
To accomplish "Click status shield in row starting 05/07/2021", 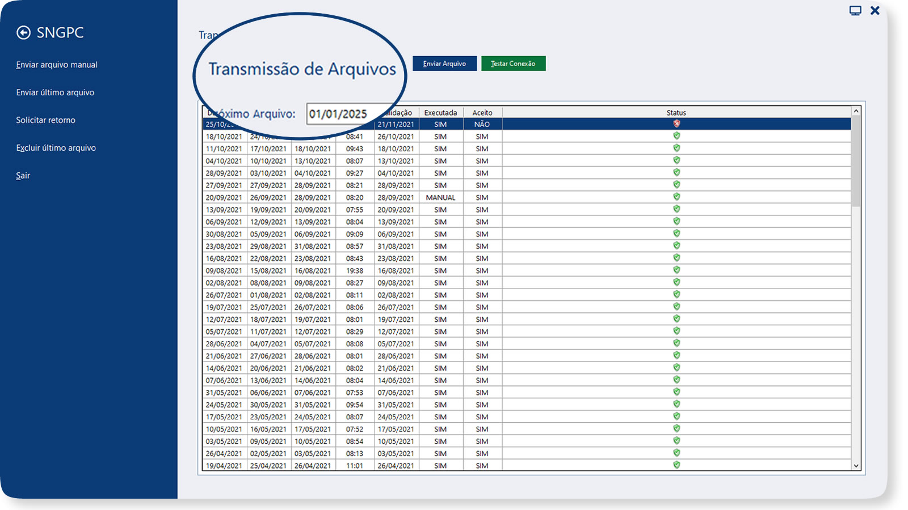I will tap(676, 331).
